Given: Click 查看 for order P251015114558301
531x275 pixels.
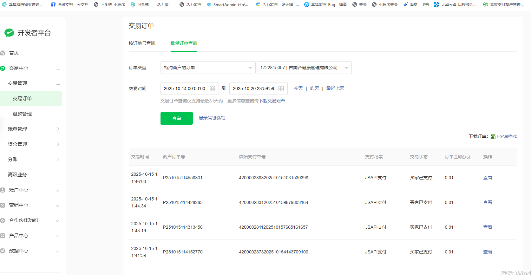Looking at the screenshot, I should tap(488, 178).
